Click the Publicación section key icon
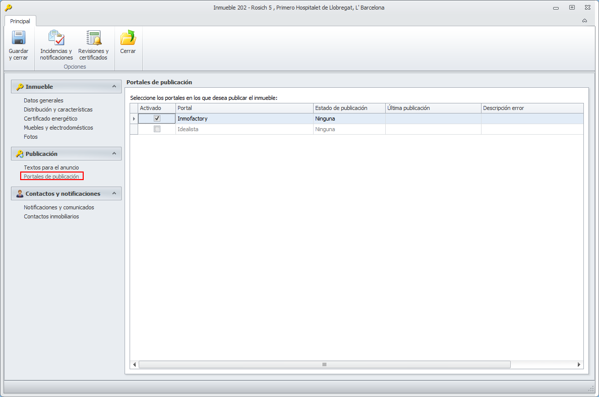The height and width of the screenshot is (397, 599). click(x=20, y=154)
